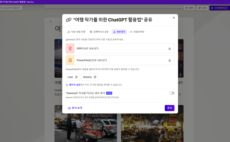The image size is (230, 142).
Task: Click the external link icon next to Gelasio
Action: 95,77
